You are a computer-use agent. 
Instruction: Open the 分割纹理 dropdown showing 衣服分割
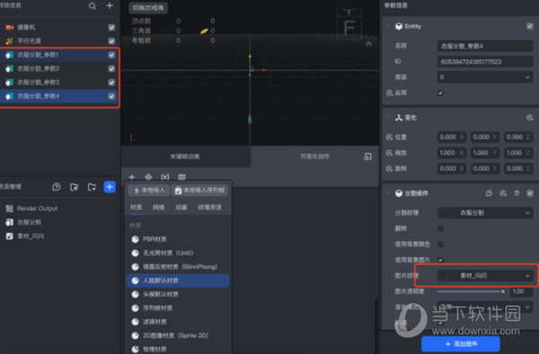(x=485, y=213)
